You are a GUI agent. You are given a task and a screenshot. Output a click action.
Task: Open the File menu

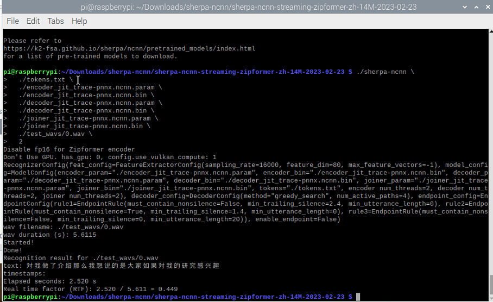click(x=13, y=21)
